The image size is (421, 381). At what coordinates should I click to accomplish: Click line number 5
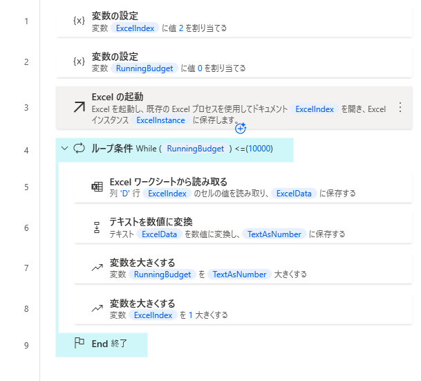[x=26, y=187]
